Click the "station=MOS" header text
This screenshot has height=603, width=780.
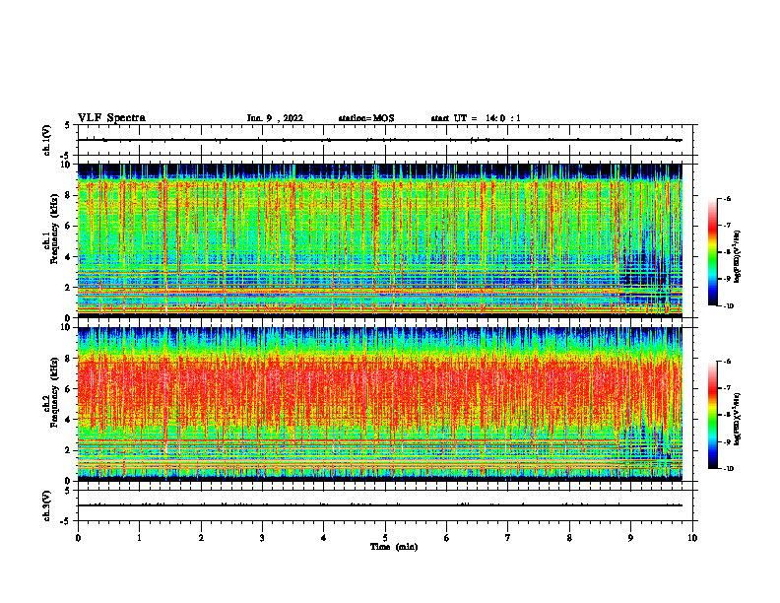(x=366, y=118)
